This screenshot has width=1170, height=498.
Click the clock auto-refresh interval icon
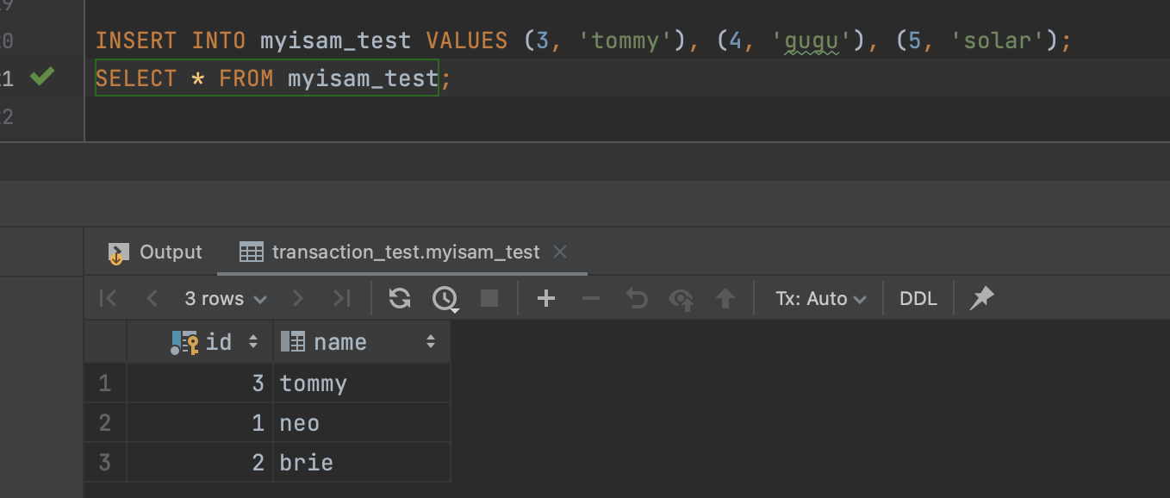coord(445,298)
